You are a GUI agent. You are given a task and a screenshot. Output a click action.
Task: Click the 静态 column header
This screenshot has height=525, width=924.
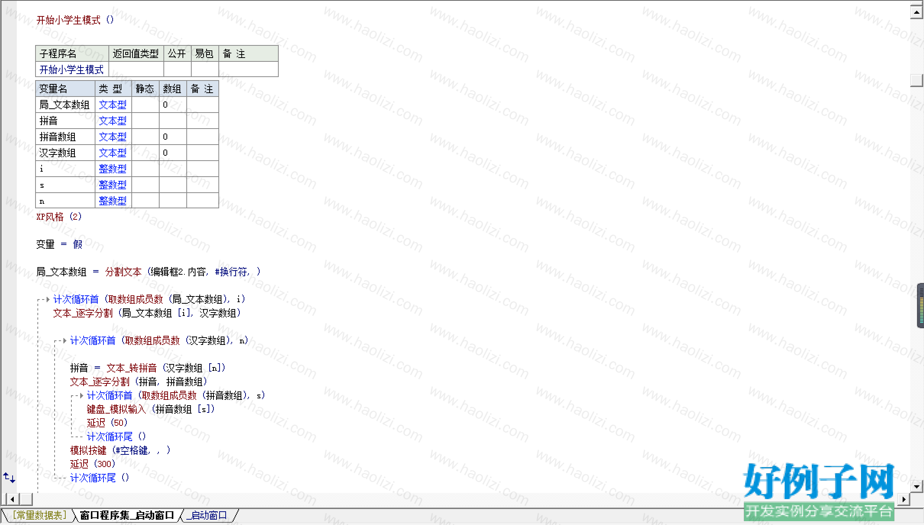tap(145, 89)
